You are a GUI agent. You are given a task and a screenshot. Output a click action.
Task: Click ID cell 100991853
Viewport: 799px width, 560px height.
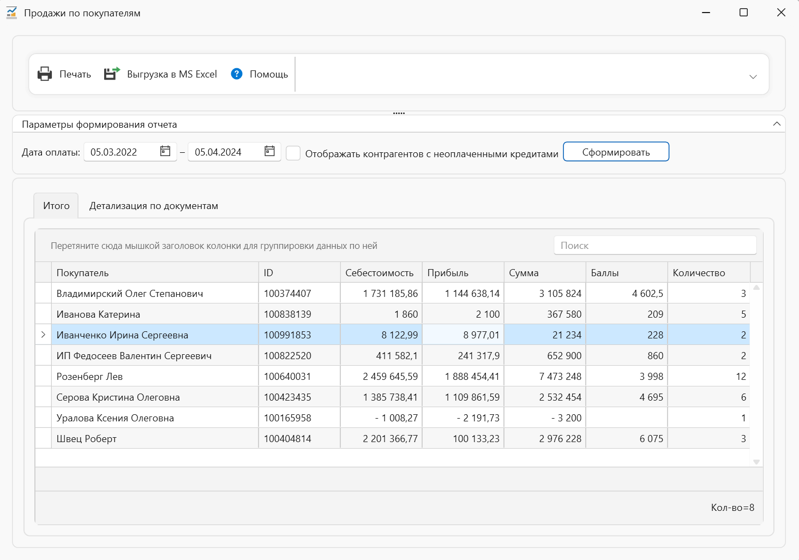(x=299, y=335)
